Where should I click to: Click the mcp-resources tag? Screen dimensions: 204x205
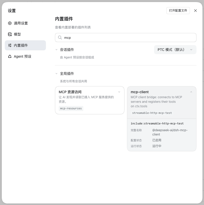click(71, 108)
